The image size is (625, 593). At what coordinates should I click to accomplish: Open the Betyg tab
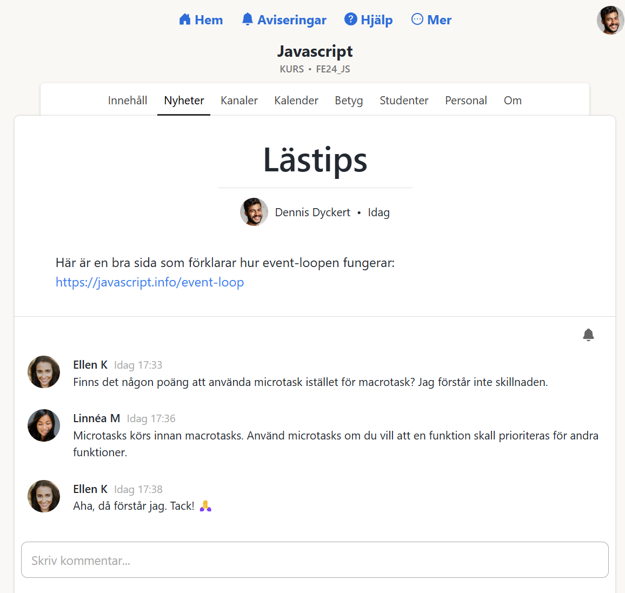pos(349,101)
